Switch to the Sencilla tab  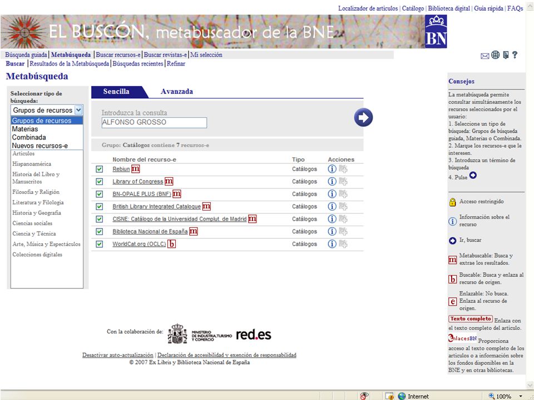point(116,92)
